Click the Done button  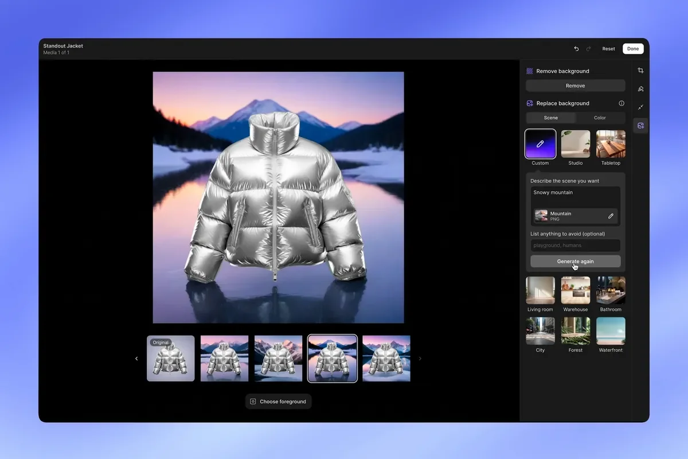(633, 49)
